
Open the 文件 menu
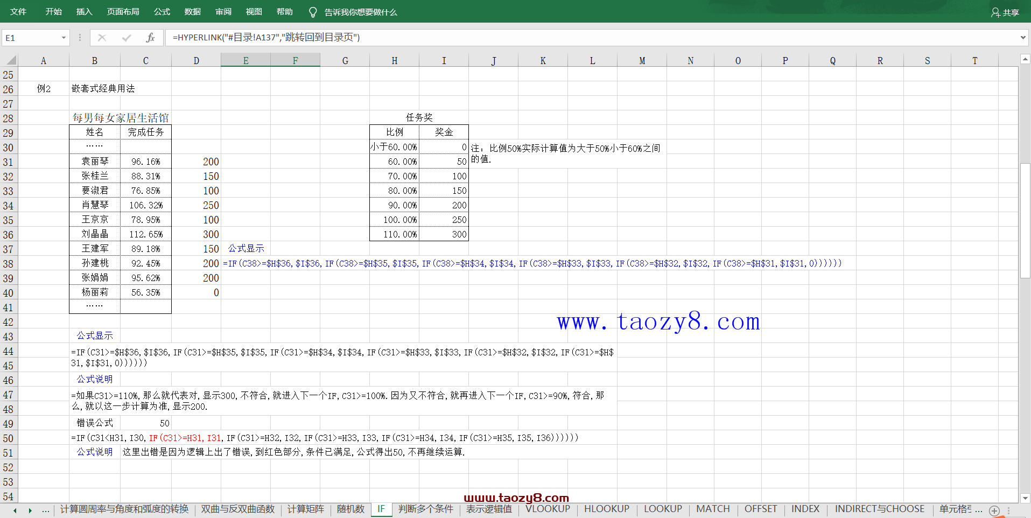18,12
